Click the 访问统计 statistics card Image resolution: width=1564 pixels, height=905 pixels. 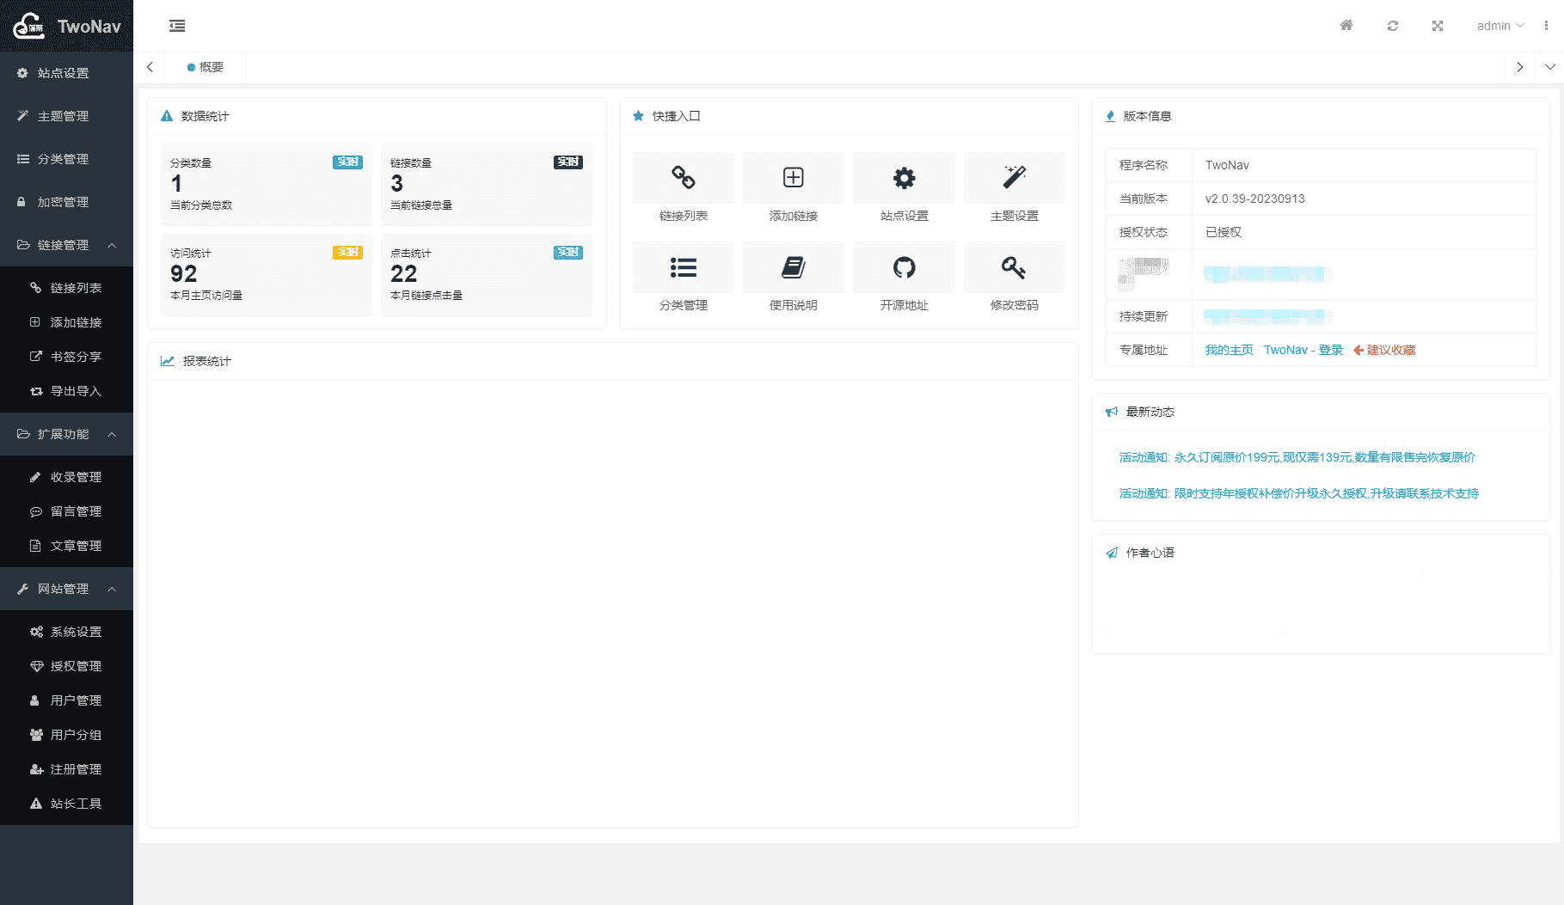point(267,275)
